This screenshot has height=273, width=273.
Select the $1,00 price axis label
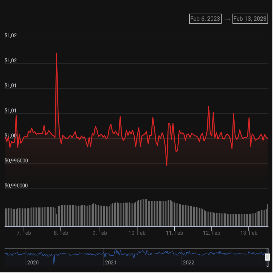point(11,135)
